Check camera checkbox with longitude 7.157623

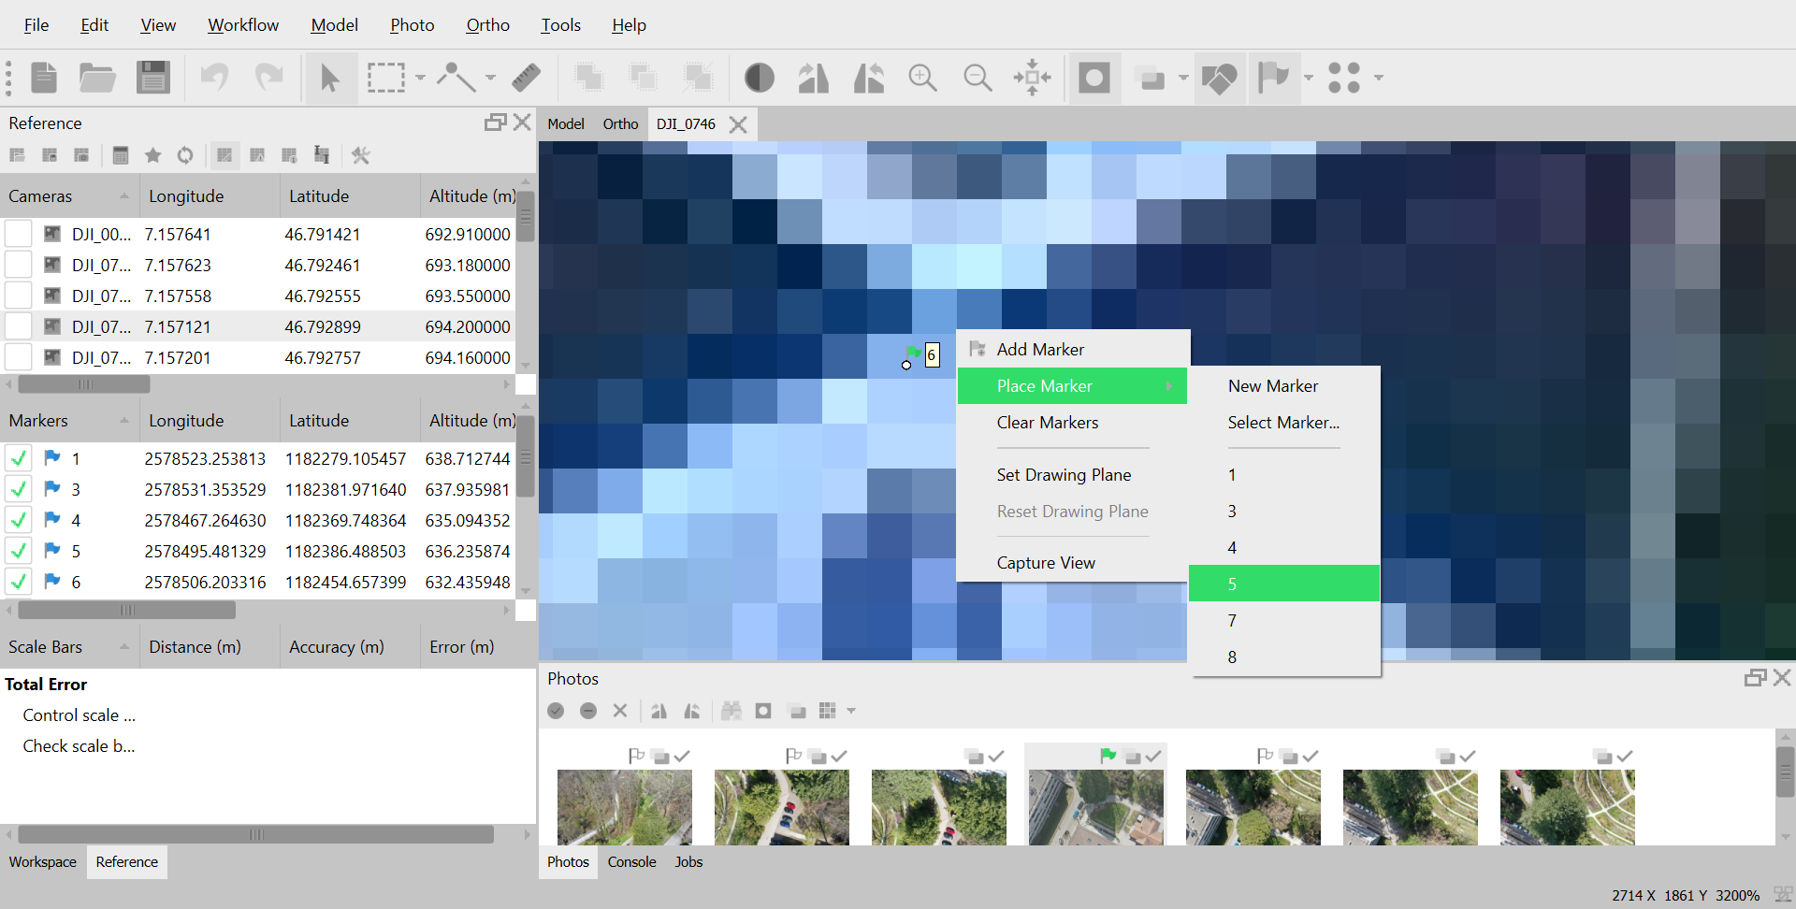(x=19, y=265)
